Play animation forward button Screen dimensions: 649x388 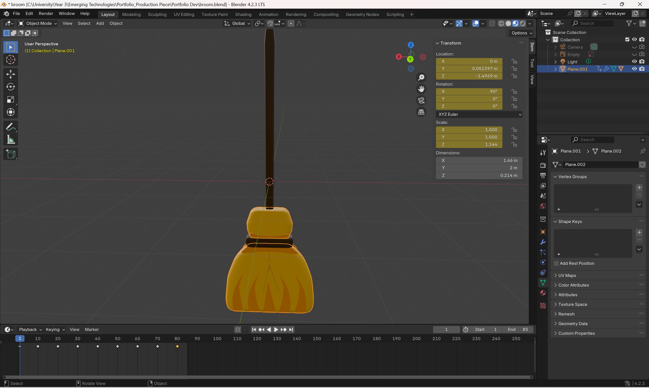pos(276,330)
